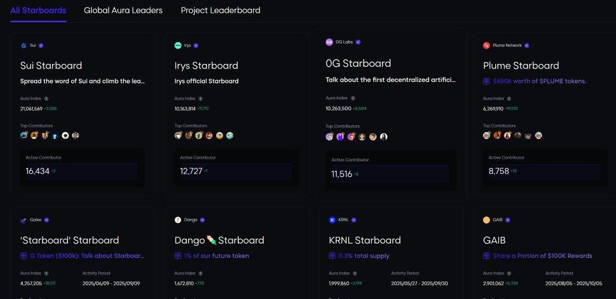The image size is (616, 299).
Task: Click the reward gift icon on Plume Starboard
Action: (486, 81)
